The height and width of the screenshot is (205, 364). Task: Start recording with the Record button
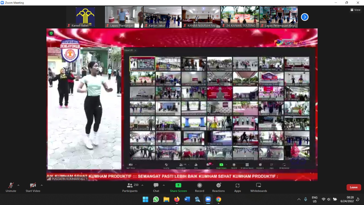199,187
